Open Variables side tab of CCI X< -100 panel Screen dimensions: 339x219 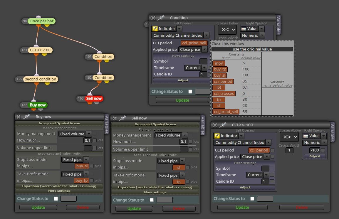tap(332, 132)
